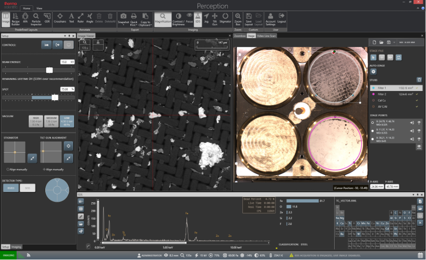Viewport: 426px width, 260px height.
Task: Toggle the Image predefined layout
Action: coord(6,19)
